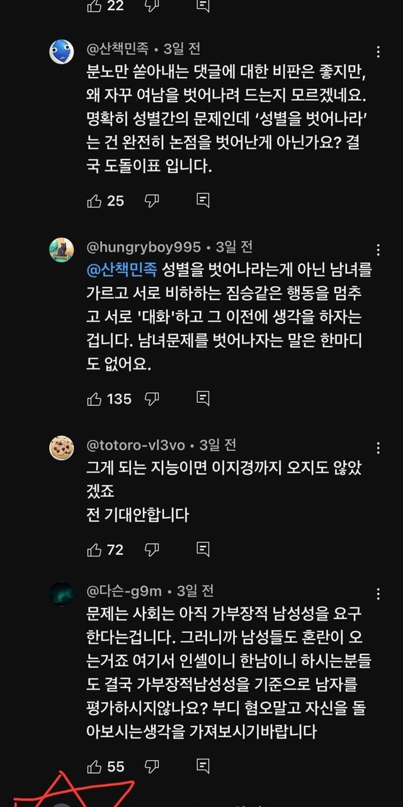
Task: Open @산책민족's blue avatar
Action: click(62, 52)
